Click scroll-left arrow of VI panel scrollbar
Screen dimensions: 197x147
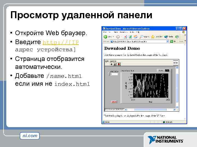click(126, 110)
